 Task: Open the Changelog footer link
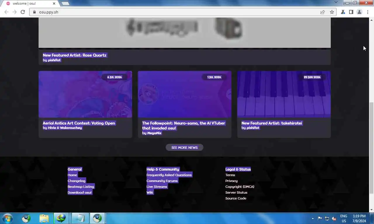point(77,181)
